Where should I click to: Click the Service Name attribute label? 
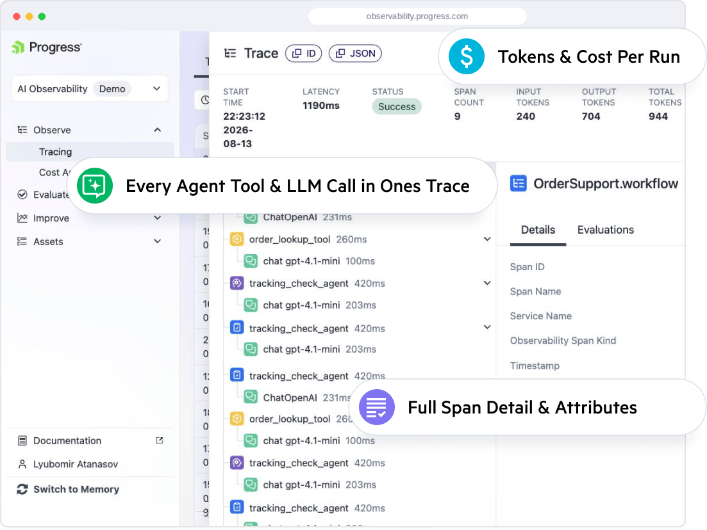point(540,316)
